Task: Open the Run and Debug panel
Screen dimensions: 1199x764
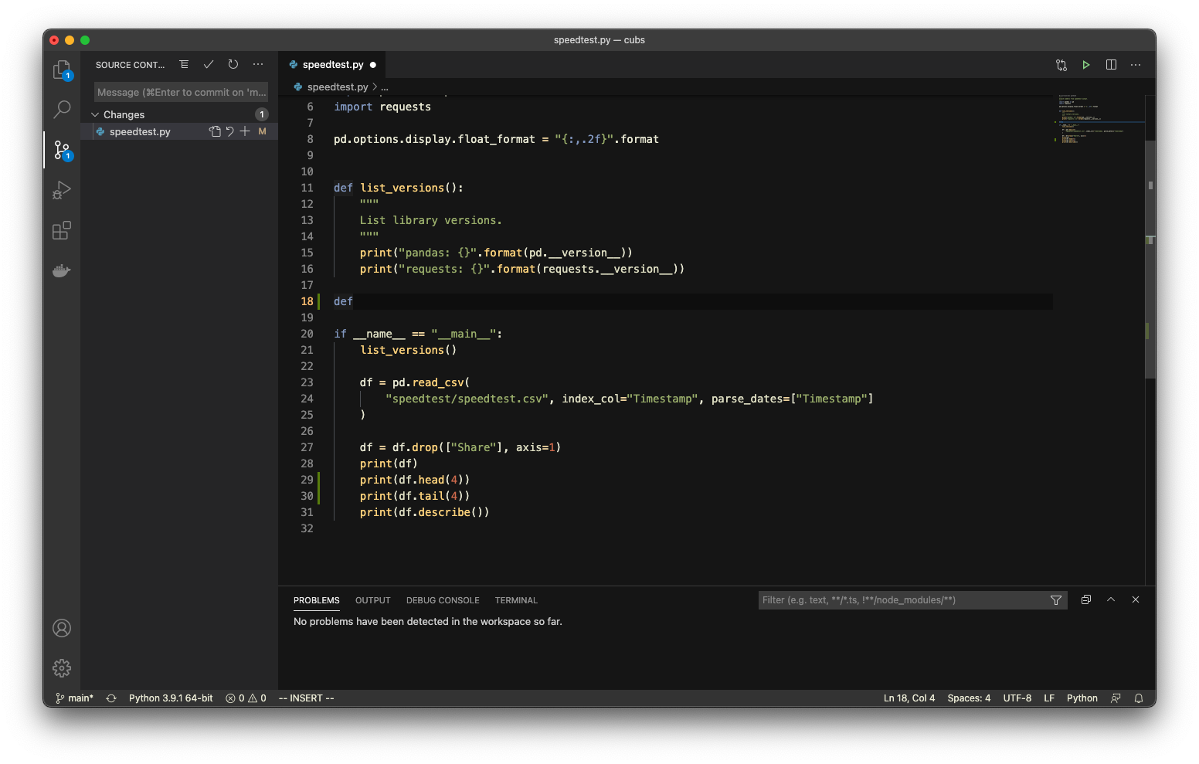Action: coord(62,190)
